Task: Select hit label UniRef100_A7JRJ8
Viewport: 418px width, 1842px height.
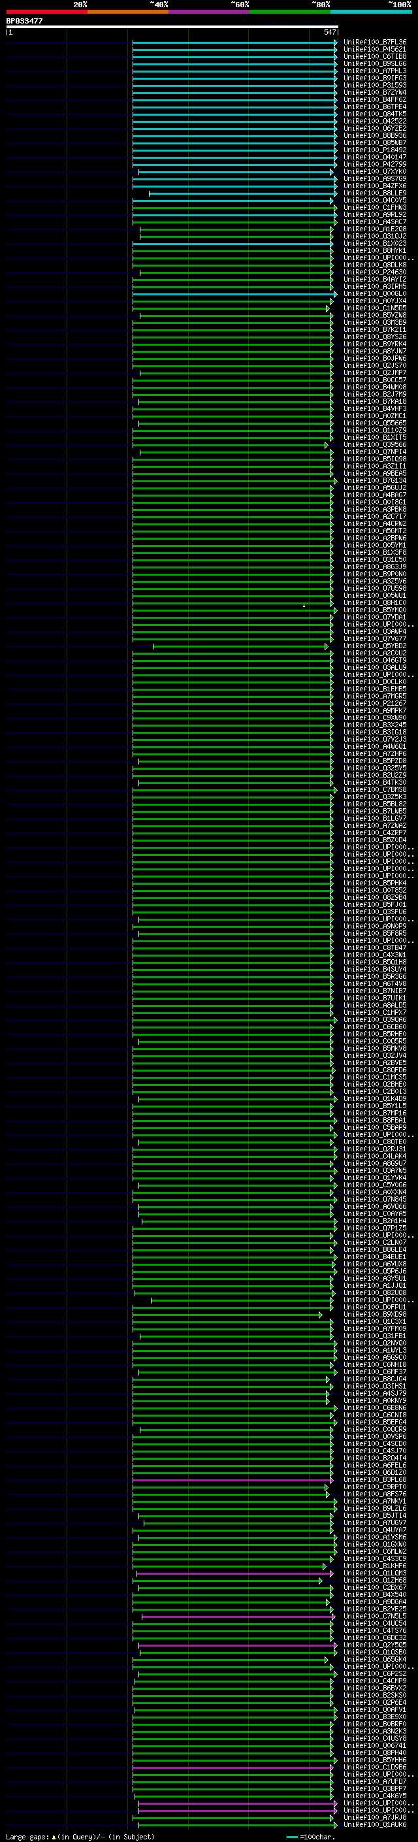Action: [375, 1817]
